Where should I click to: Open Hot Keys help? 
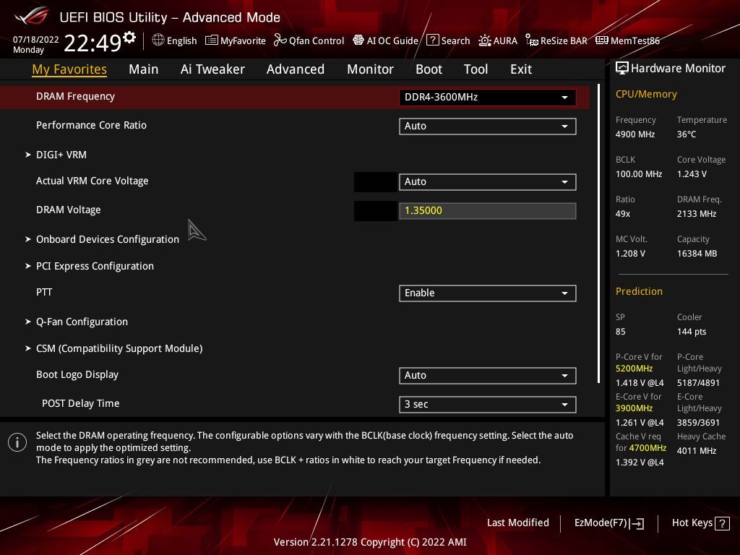[700, 523]
